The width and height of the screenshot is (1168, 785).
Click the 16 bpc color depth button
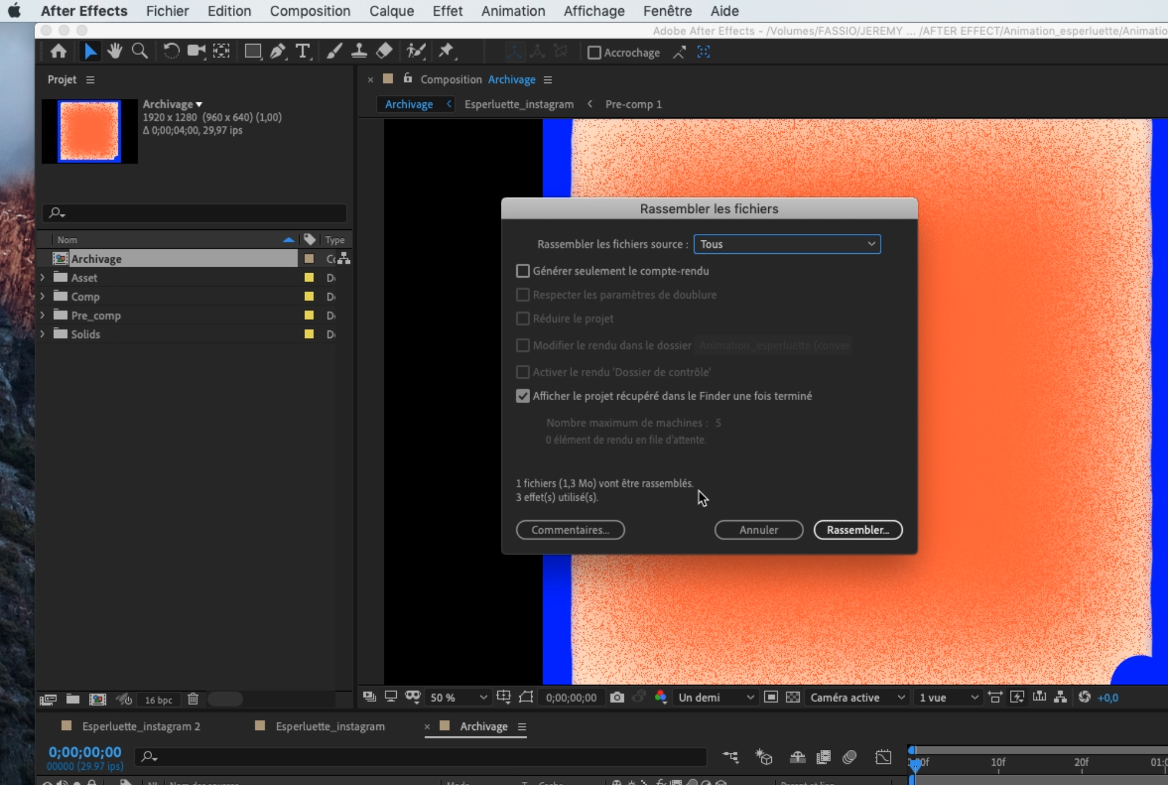point(159,700)
